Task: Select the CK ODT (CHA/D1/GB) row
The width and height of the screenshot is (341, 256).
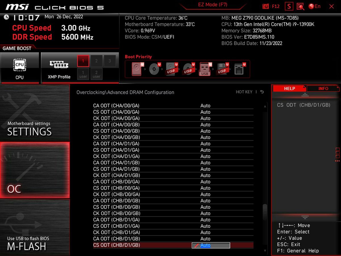Action: 173,176
